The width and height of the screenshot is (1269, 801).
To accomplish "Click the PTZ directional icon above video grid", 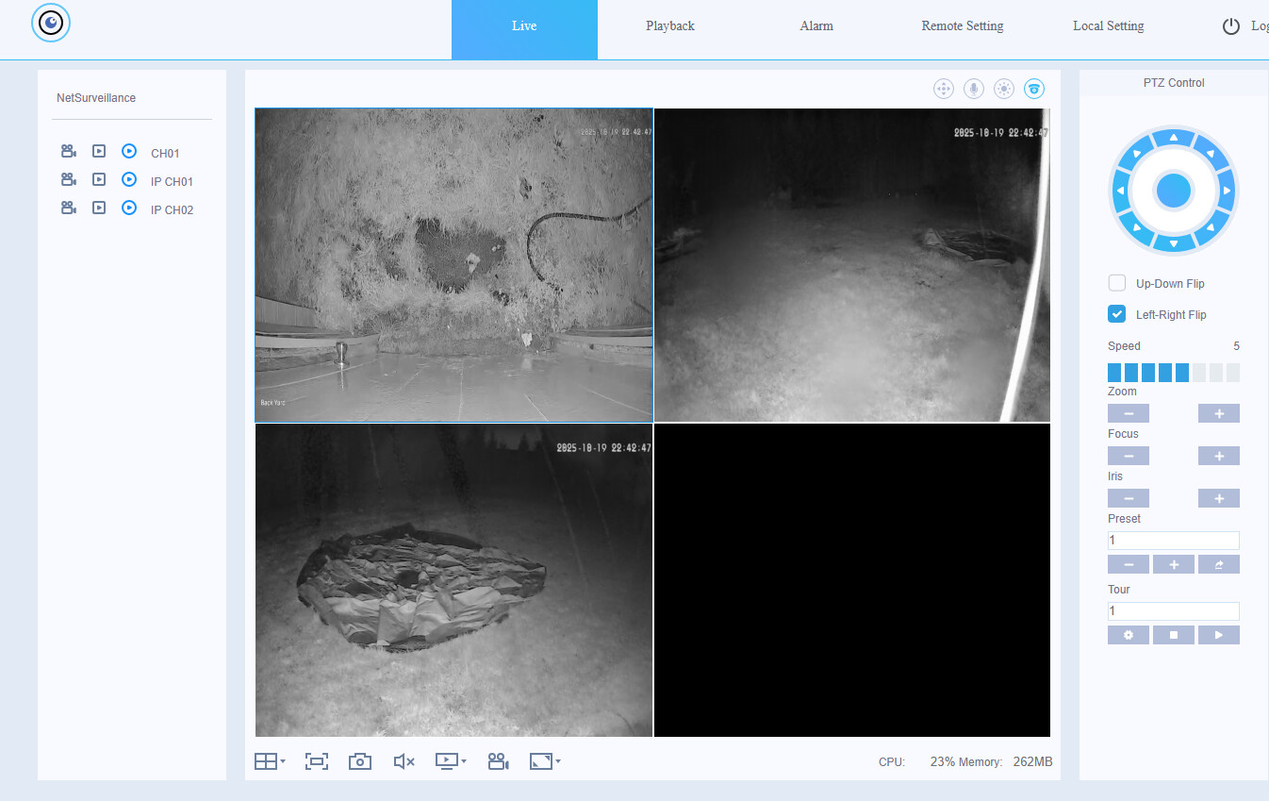I will pyautogui.click(x=944, y=89).
